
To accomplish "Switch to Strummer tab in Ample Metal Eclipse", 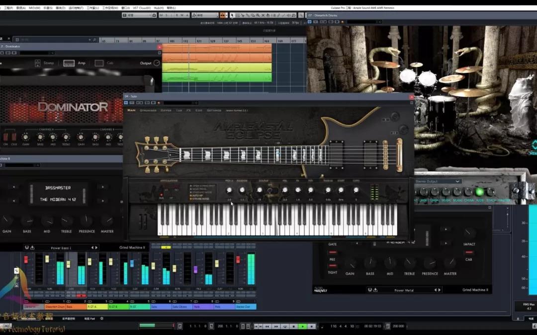I will 148,110.
